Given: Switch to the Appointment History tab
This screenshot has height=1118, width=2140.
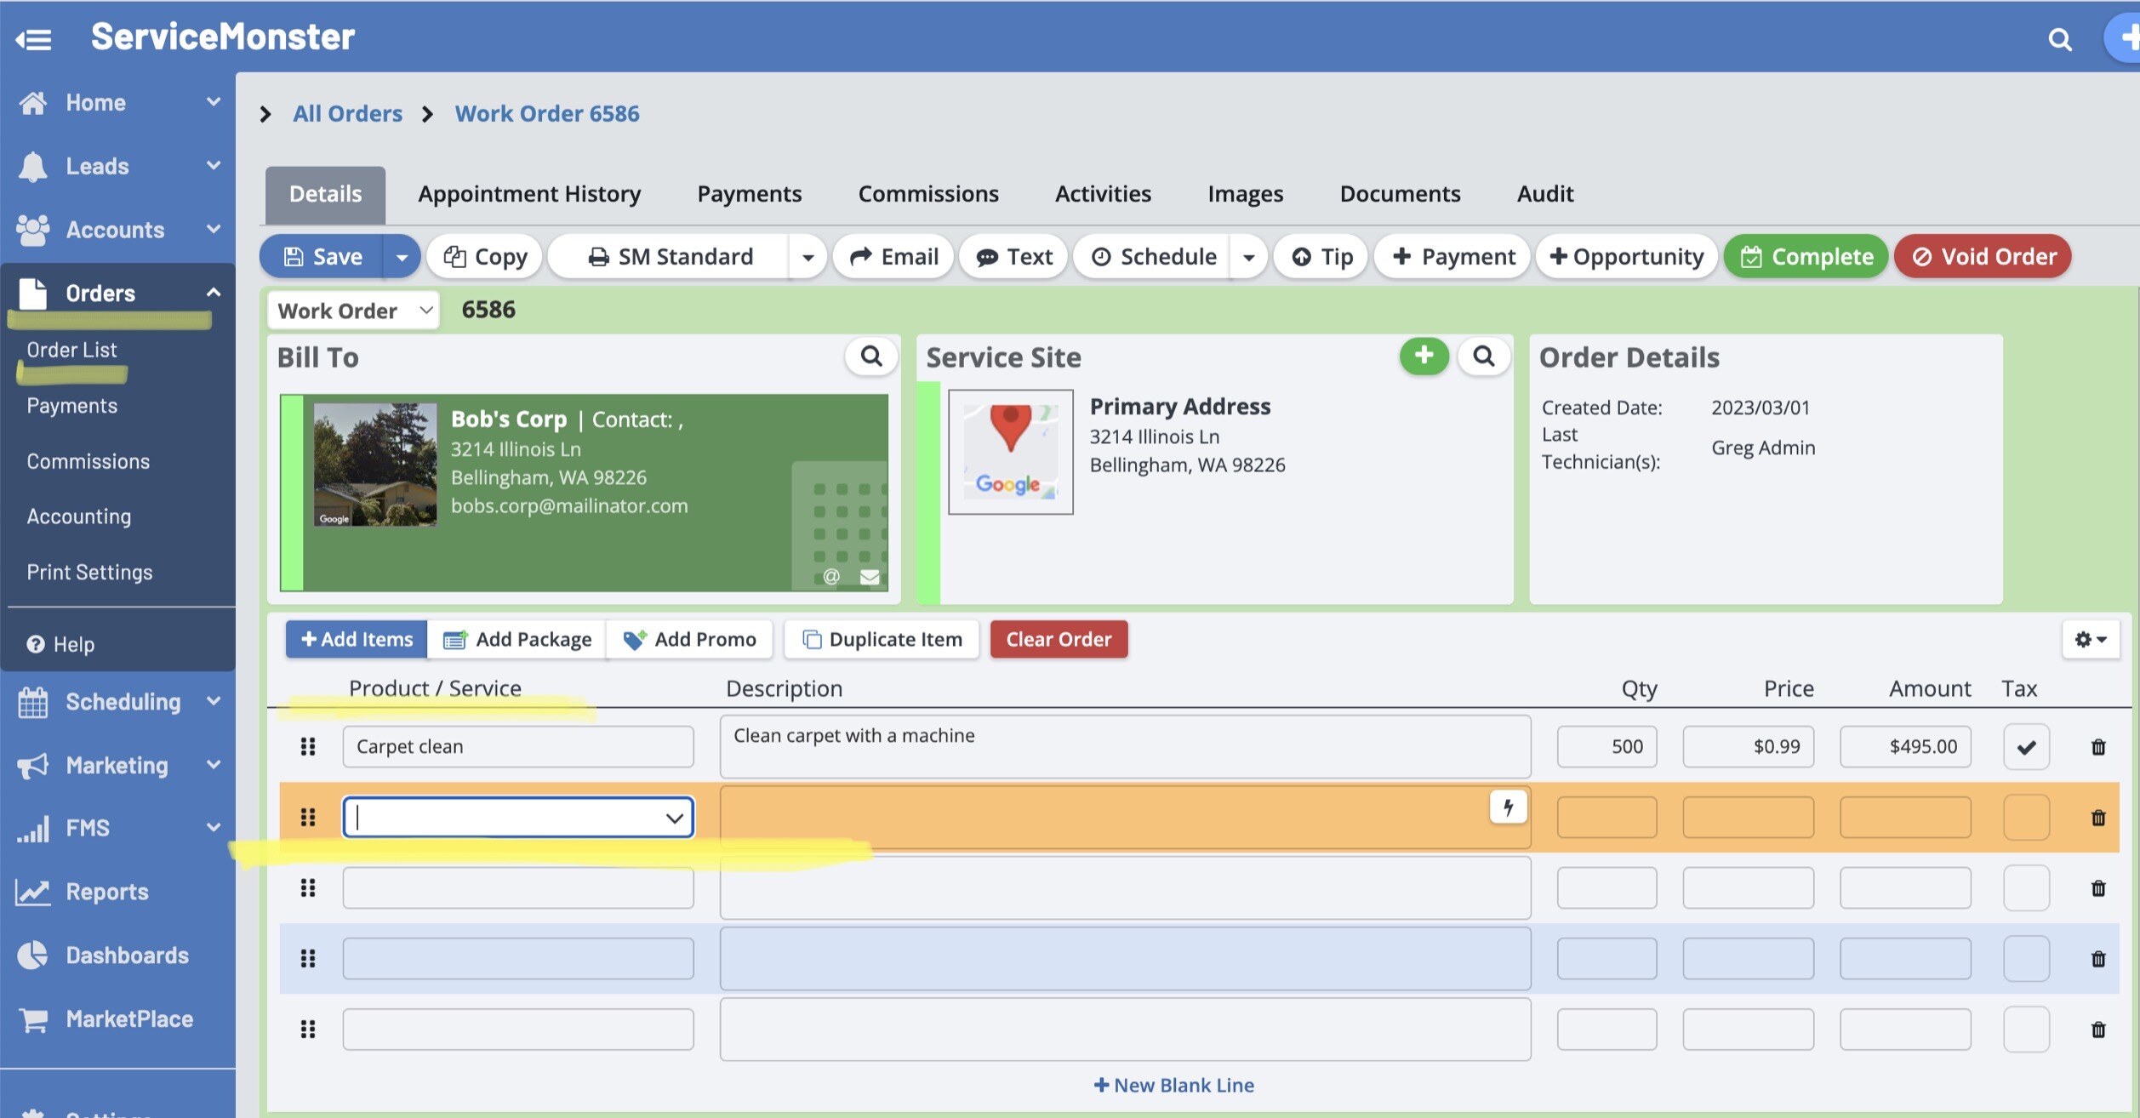Looking at the screenshot, I should pyautogui.click(x=528, y=194).
